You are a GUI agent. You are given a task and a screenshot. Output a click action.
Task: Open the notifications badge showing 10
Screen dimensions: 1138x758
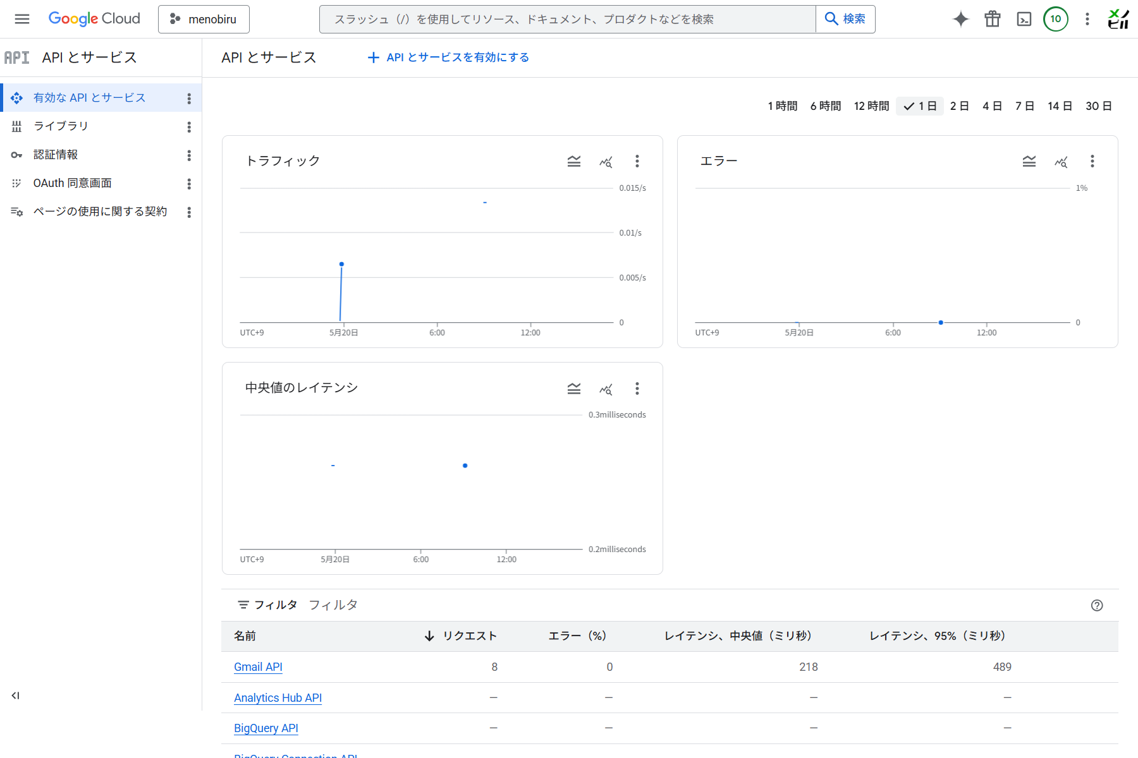tap(1056, 19)
